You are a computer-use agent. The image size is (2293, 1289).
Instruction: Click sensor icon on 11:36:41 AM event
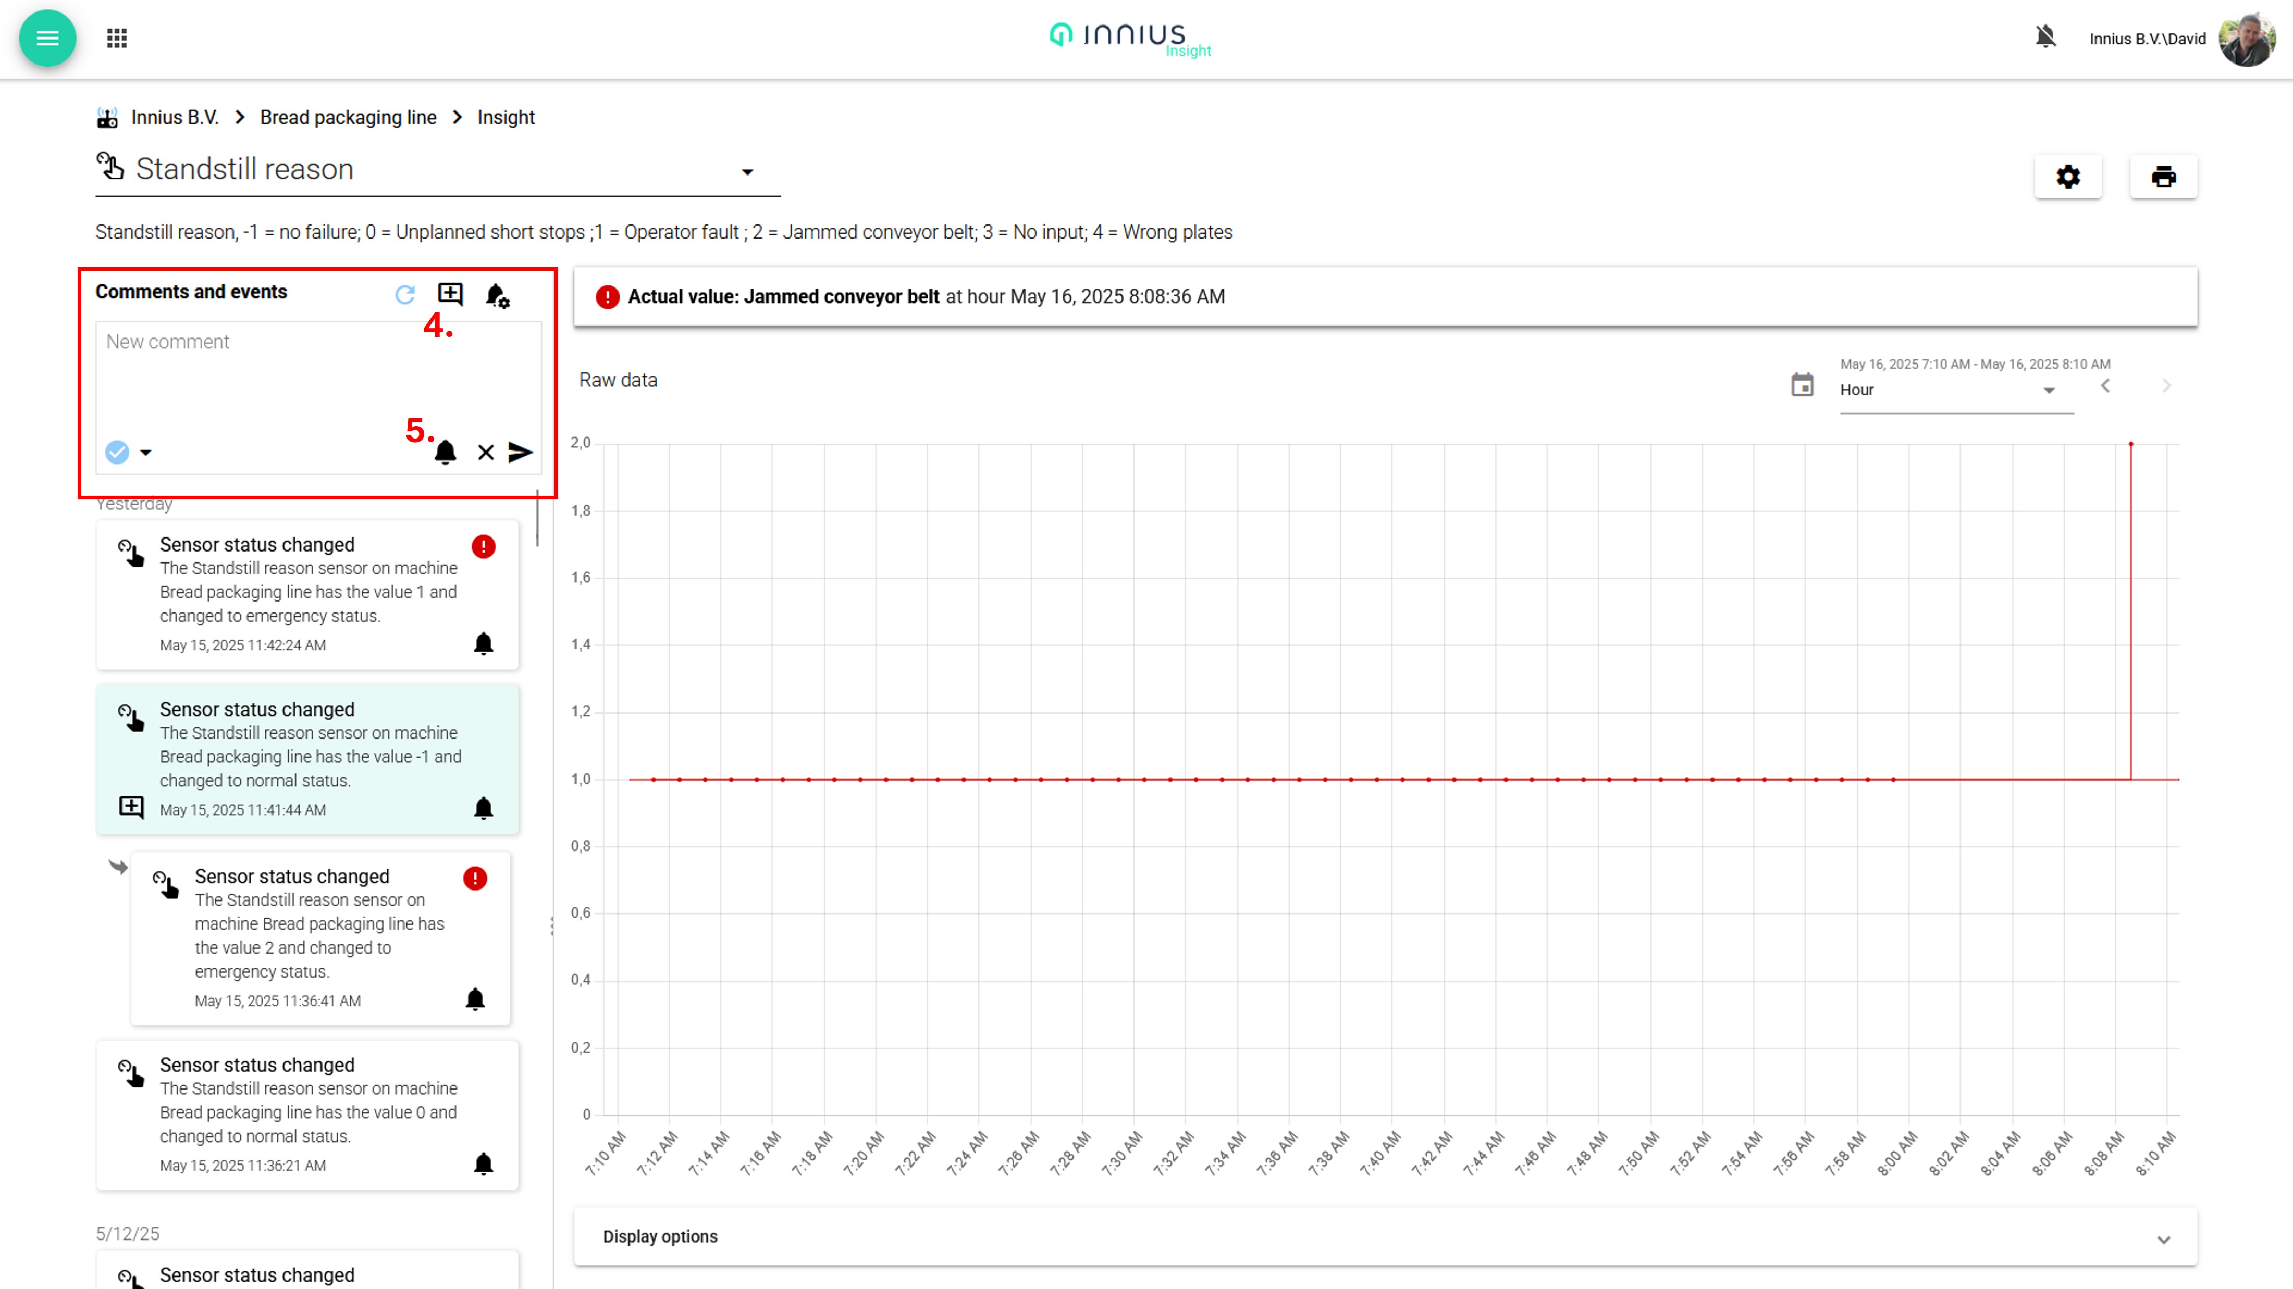(x=166, y=884)
